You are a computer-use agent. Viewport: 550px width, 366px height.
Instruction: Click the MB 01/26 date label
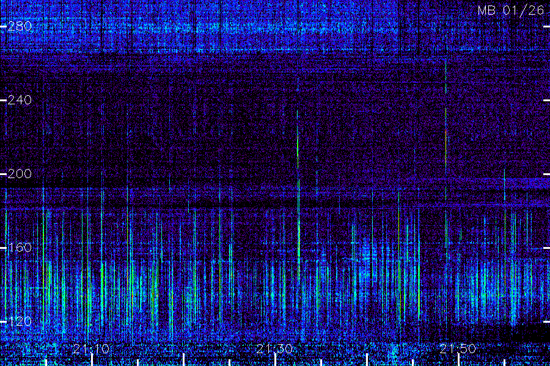(510, 10)
